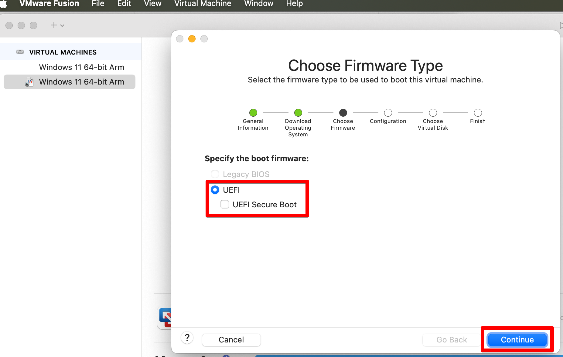Click the Download Operating System step indicator
Screen dimensions: 563x357
[x=298, y=113]
